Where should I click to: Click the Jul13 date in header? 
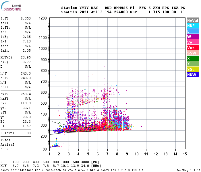pos(96,12)
